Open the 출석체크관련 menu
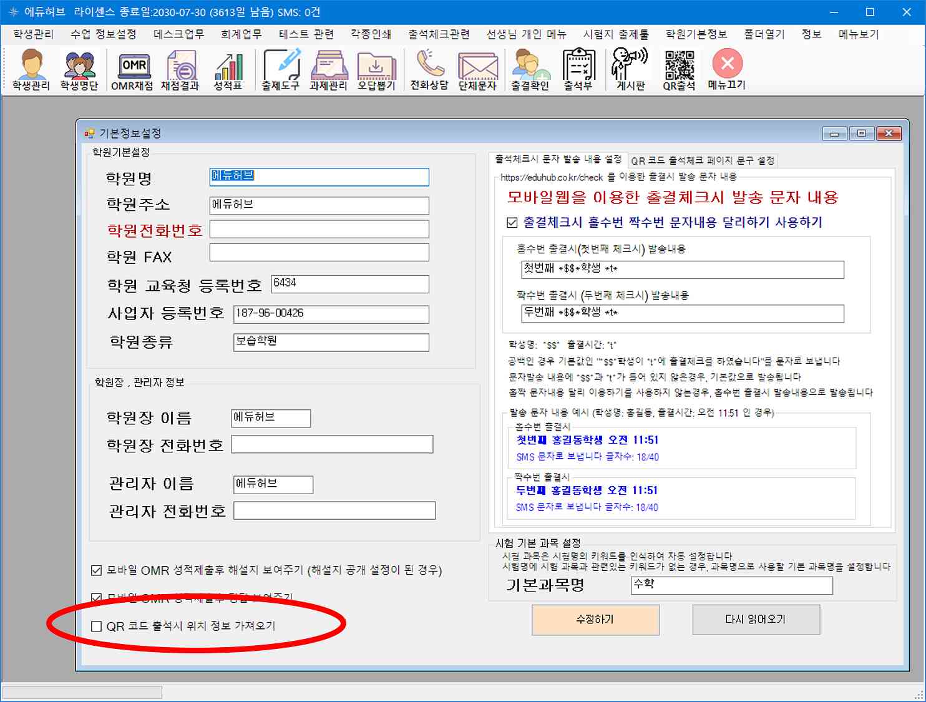The height and width of the screenshot is (702, 926). [439, 34]
